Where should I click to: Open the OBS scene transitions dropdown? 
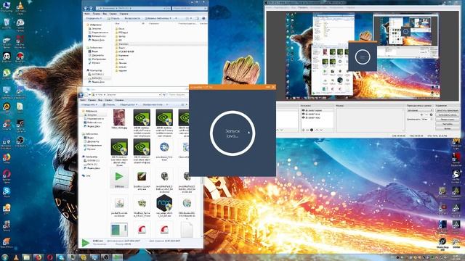[x=420, y=110]
